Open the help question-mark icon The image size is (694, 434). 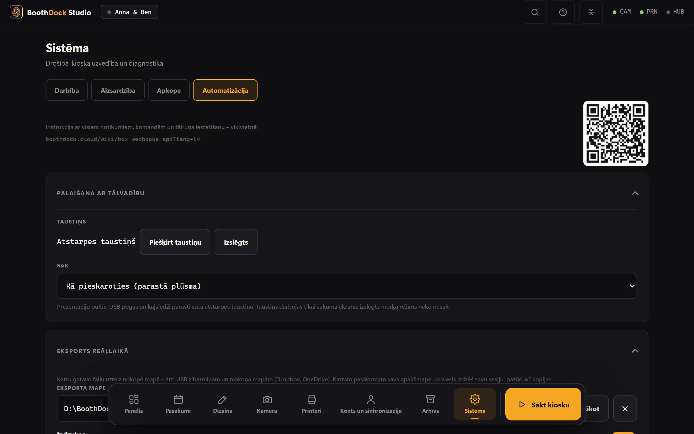point(563,12)
